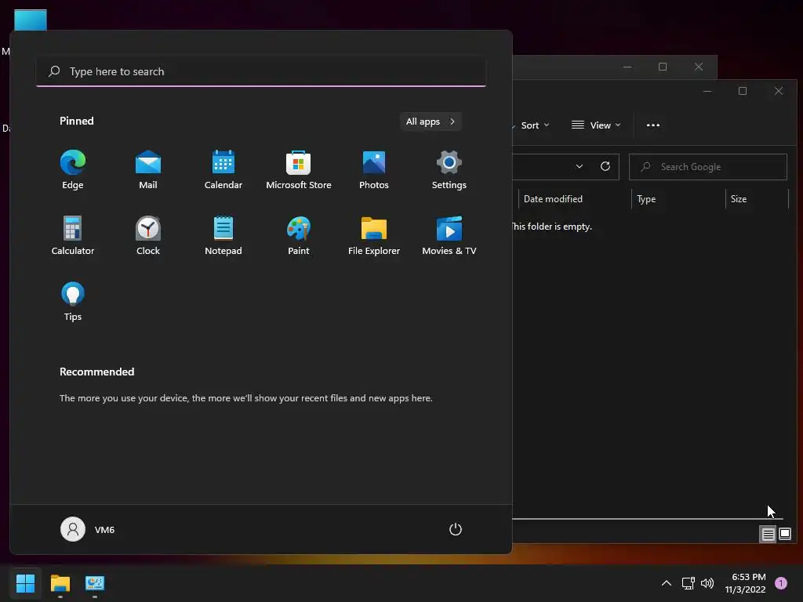Screen dimensions: 803x602
Task: Open File Explorer from the taskbar
Action: 60,583
